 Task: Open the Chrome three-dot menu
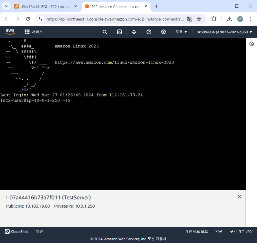click(x=251, y=19)
